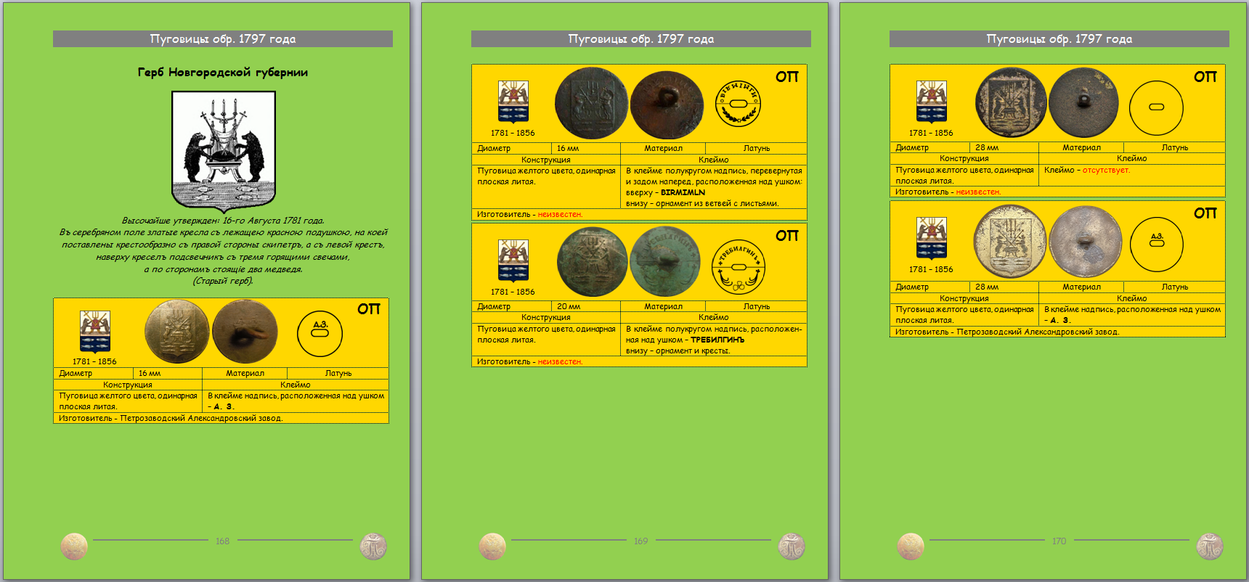Screen dimensions: 1249x582
Task: Click the gold coin icon on page 168
Action: (x=74, y=546)
